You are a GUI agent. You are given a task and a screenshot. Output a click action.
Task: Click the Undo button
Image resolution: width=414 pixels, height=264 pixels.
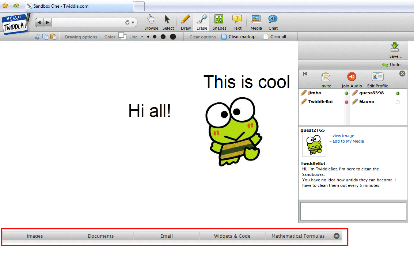[391, 65]
